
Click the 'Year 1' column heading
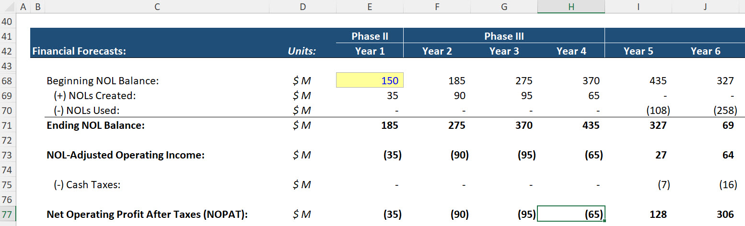pyautogui.click(x=370, y=51)
